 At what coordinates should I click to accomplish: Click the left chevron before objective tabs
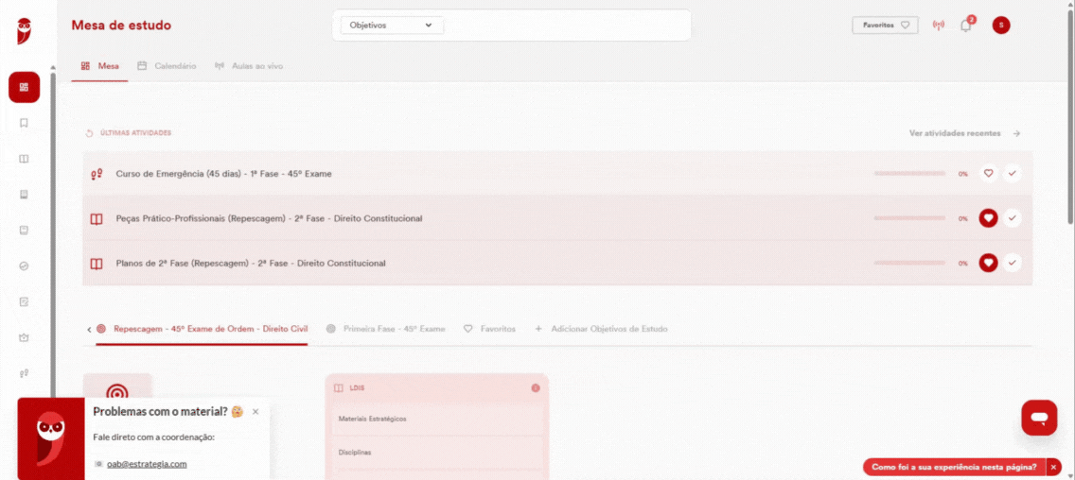pos(89,330)
